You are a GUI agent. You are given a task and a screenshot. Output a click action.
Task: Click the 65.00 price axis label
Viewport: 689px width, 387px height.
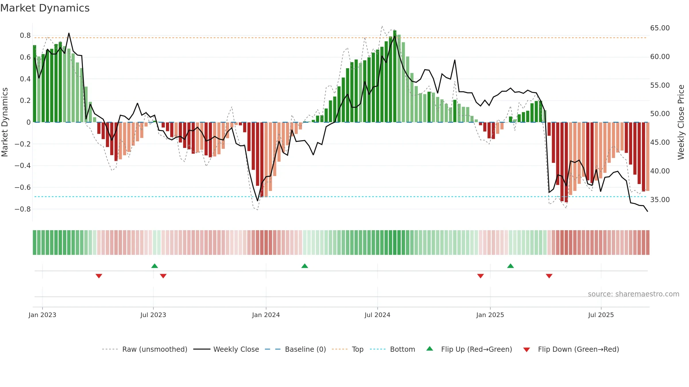[x=660, y=28]
